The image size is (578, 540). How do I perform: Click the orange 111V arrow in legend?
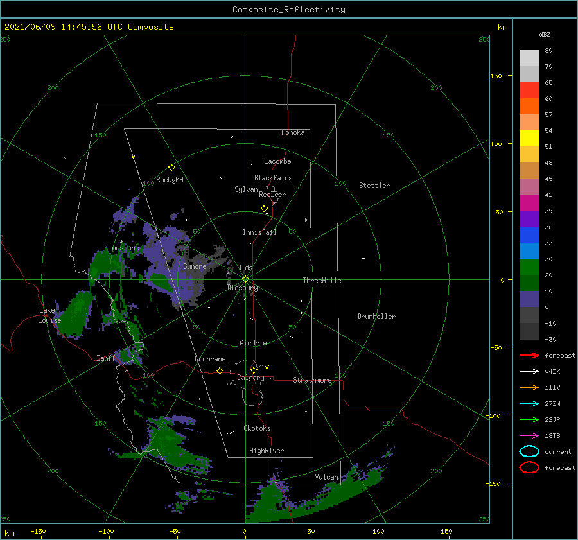(529, 387)
